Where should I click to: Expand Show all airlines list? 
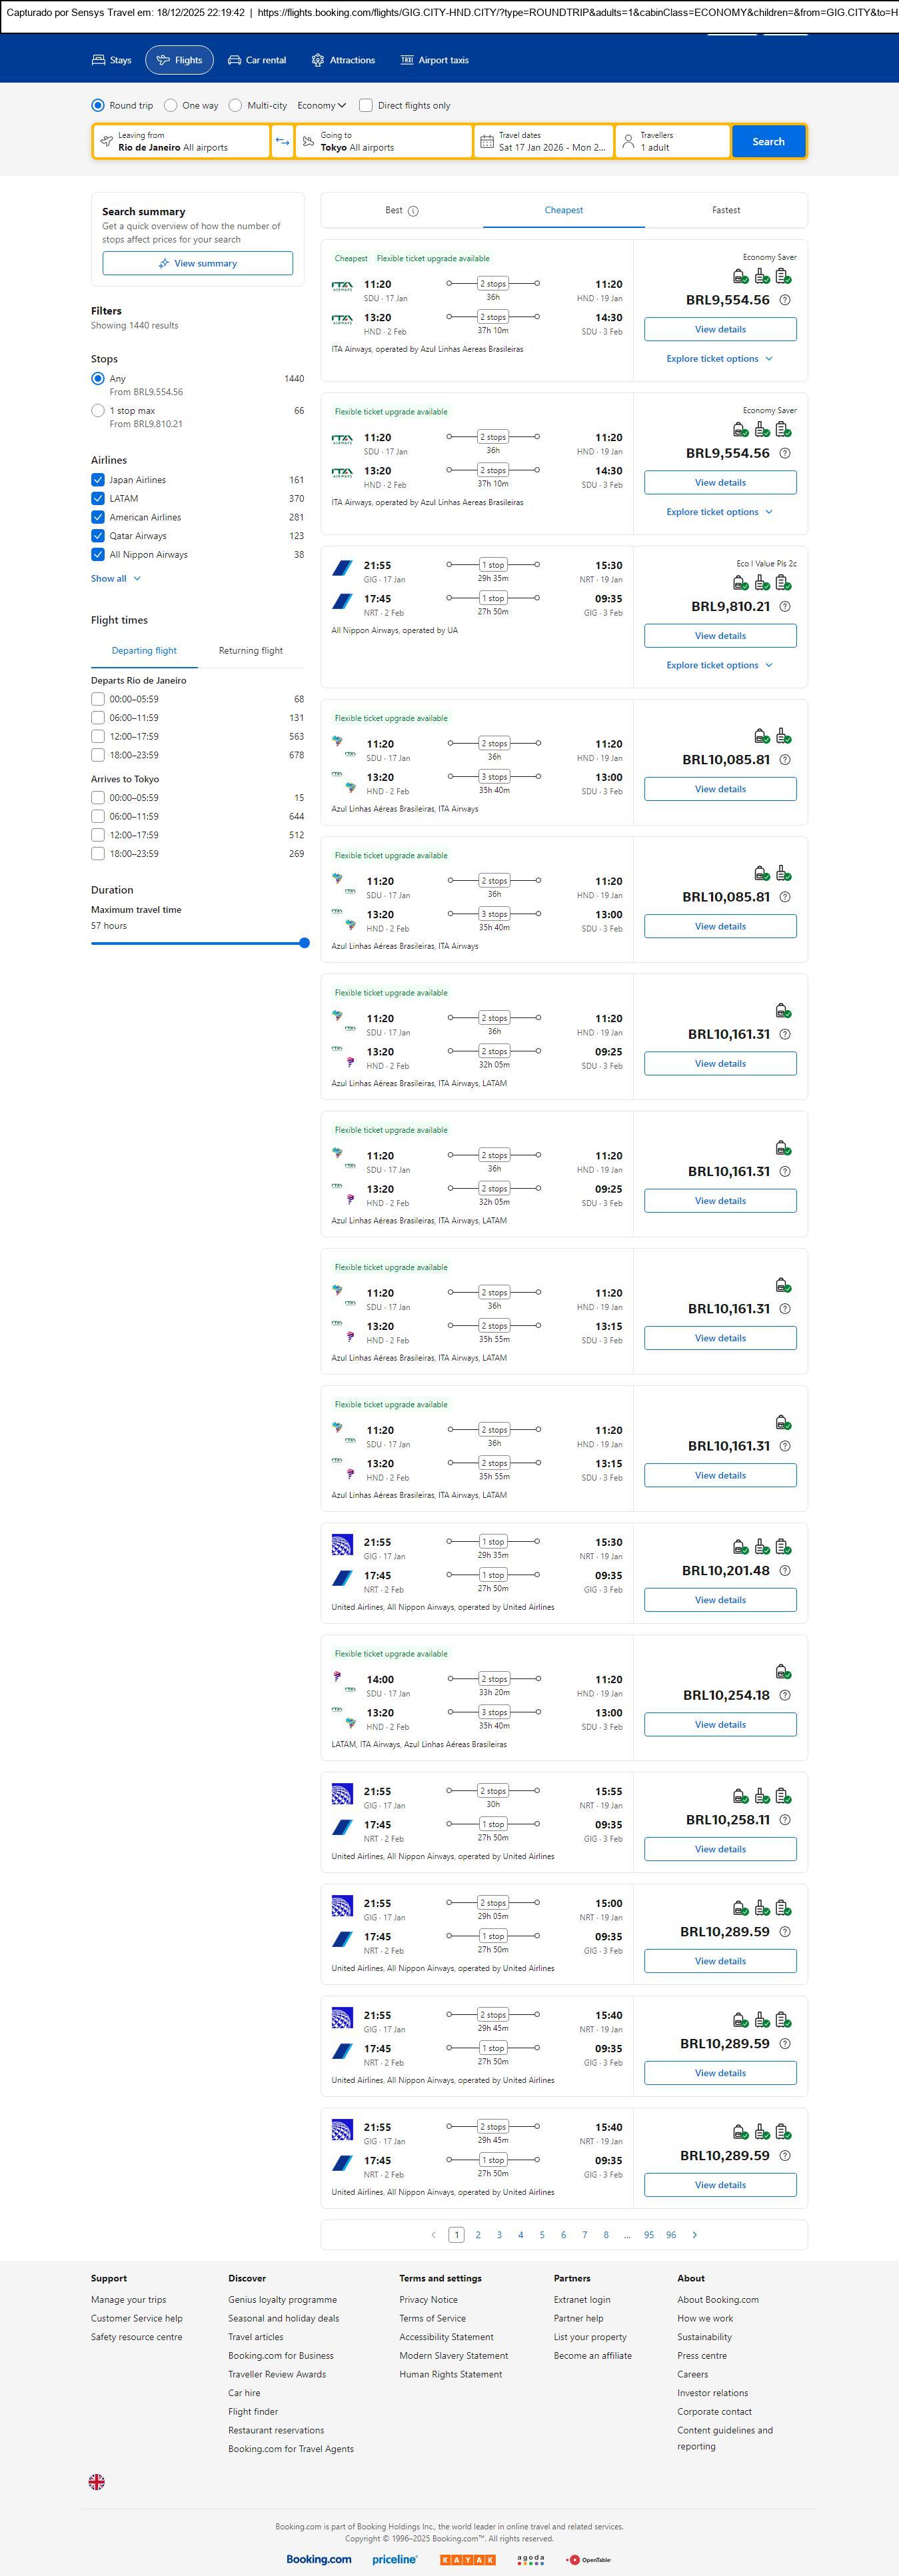coord(115,578)
